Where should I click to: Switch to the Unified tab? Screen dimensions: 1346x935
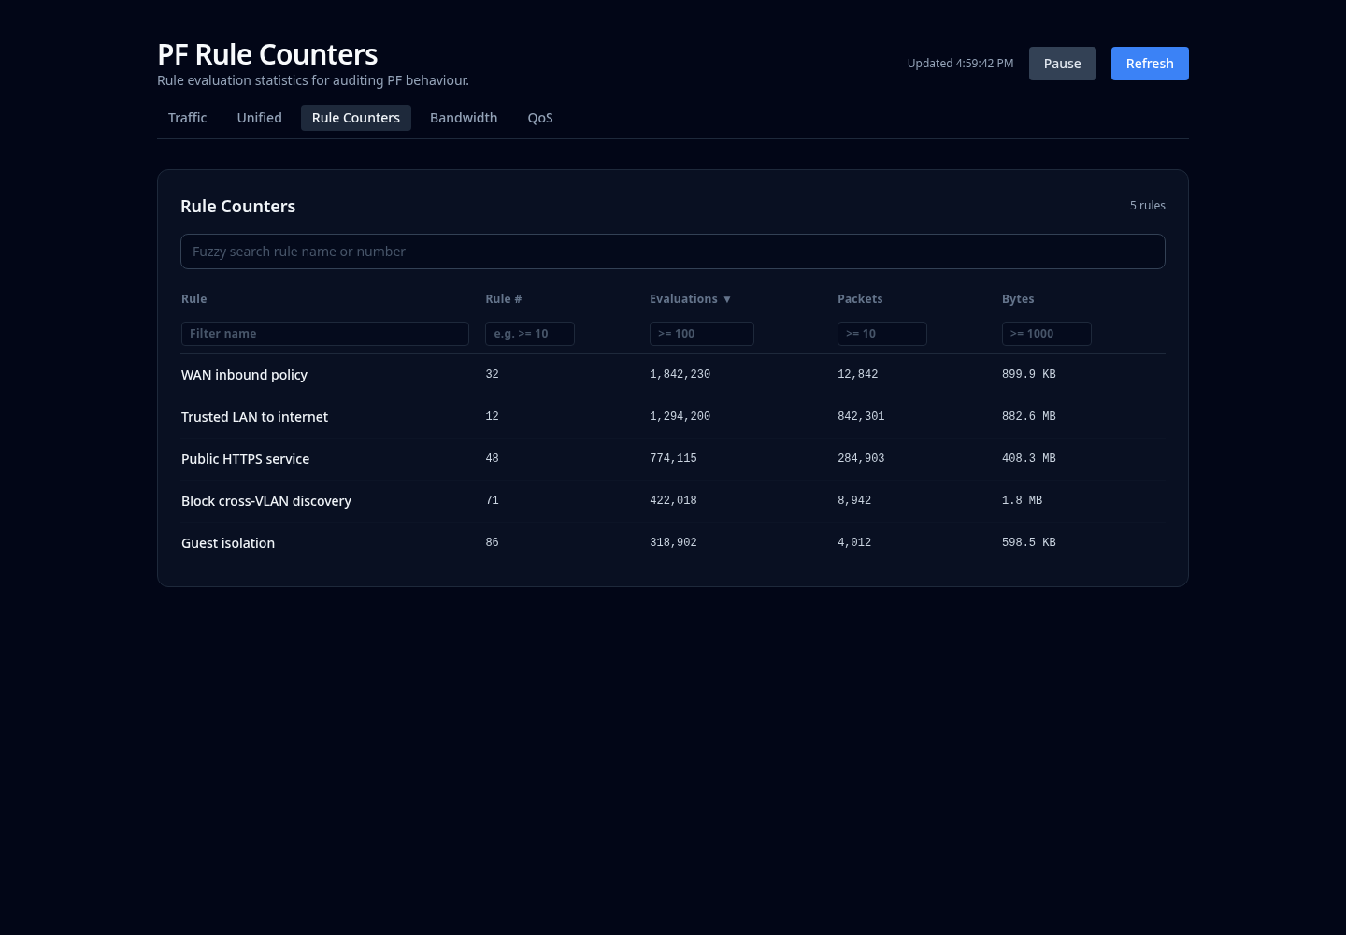pyautogui.click(x=259, y=118)
